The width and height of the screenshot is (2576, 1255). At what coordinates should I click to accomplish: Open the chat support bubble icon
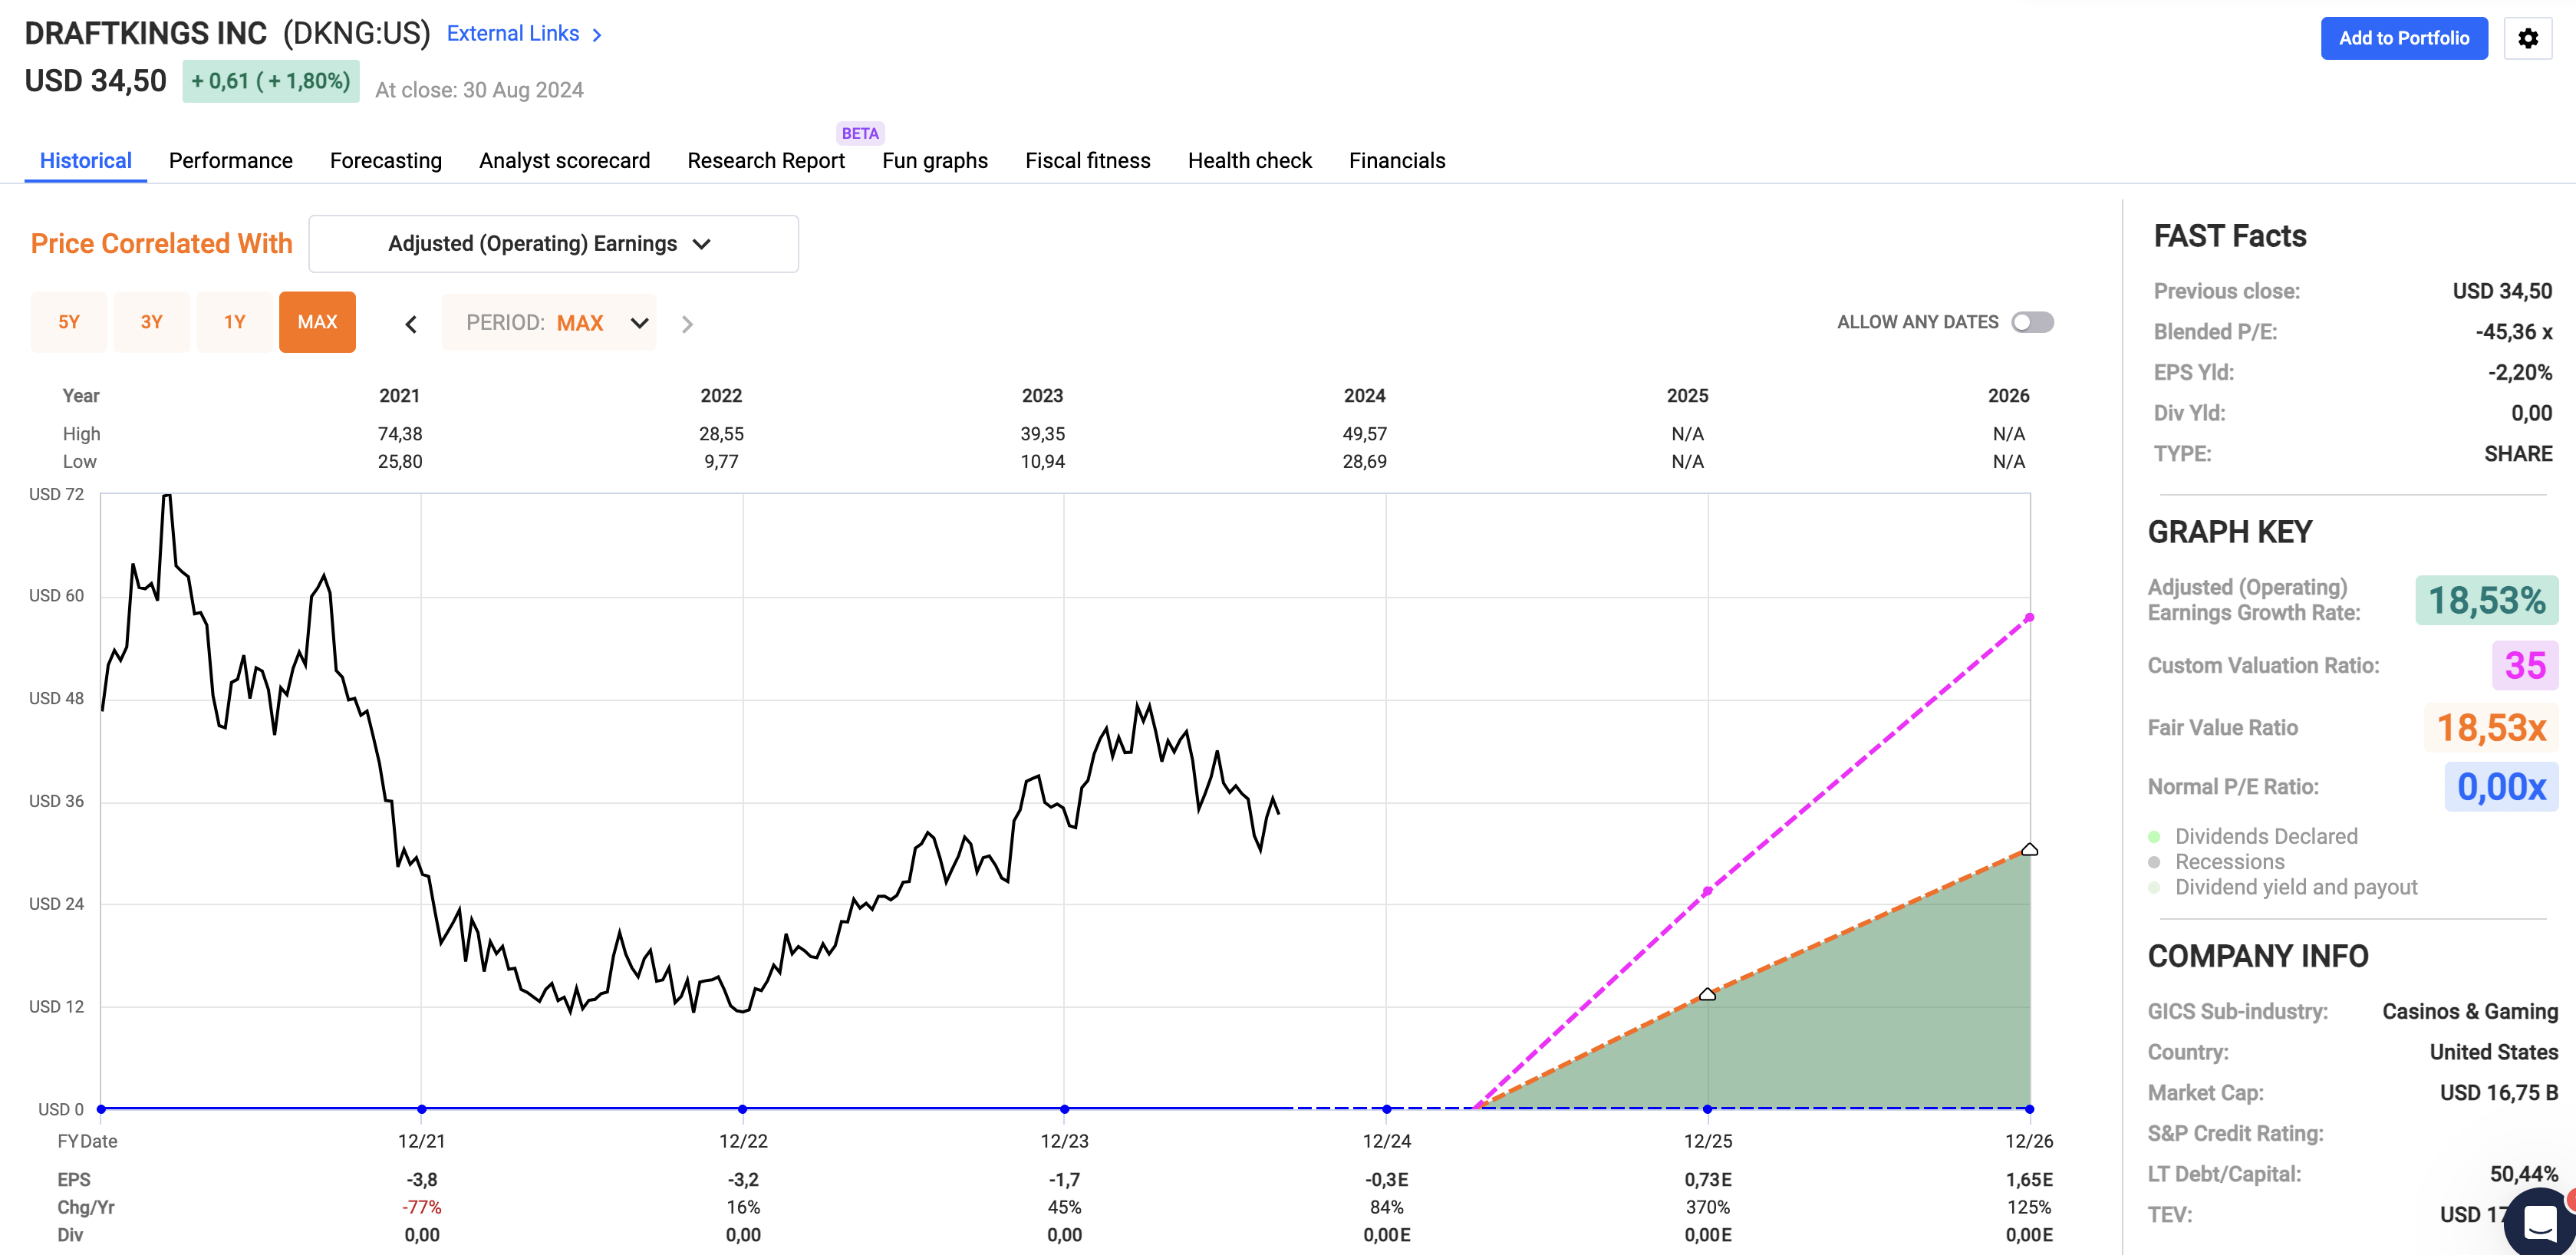click(2540, 1222)
